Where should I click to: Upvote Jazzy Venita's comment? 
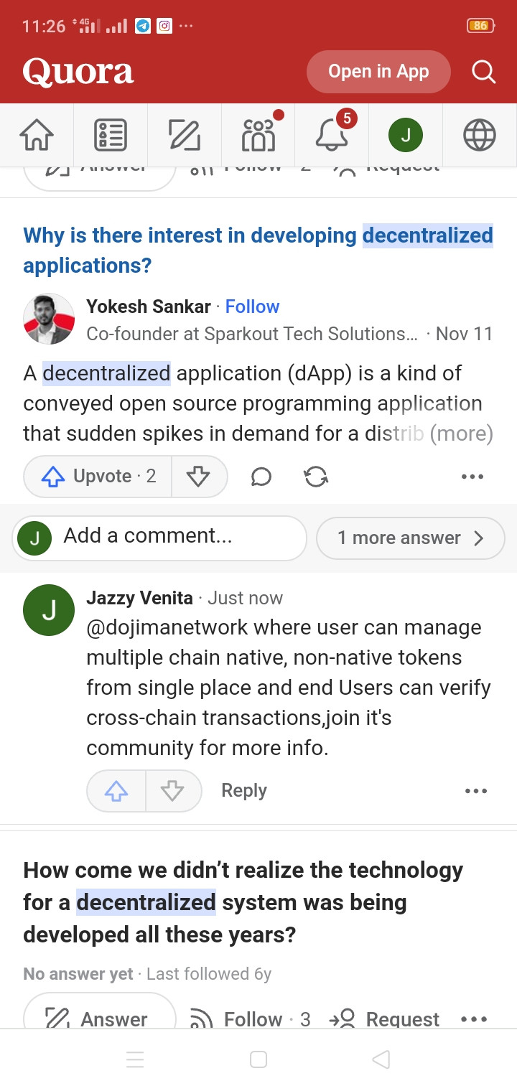116,791
